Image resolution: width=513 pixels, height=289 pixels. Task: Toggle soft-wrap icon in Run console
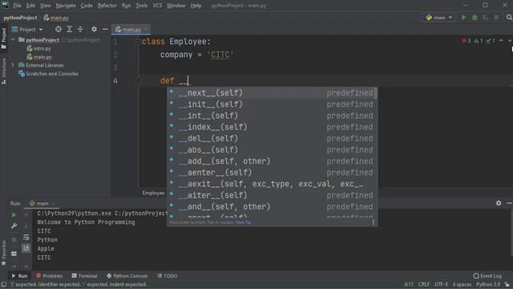[x=26, y=238]
